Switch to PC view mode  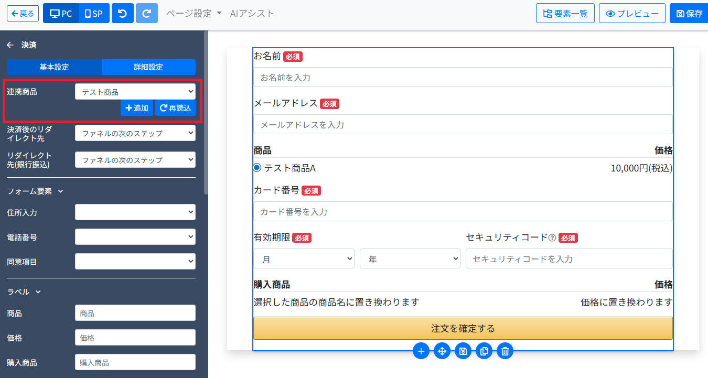pyautogui.click(x=61, y=14)
